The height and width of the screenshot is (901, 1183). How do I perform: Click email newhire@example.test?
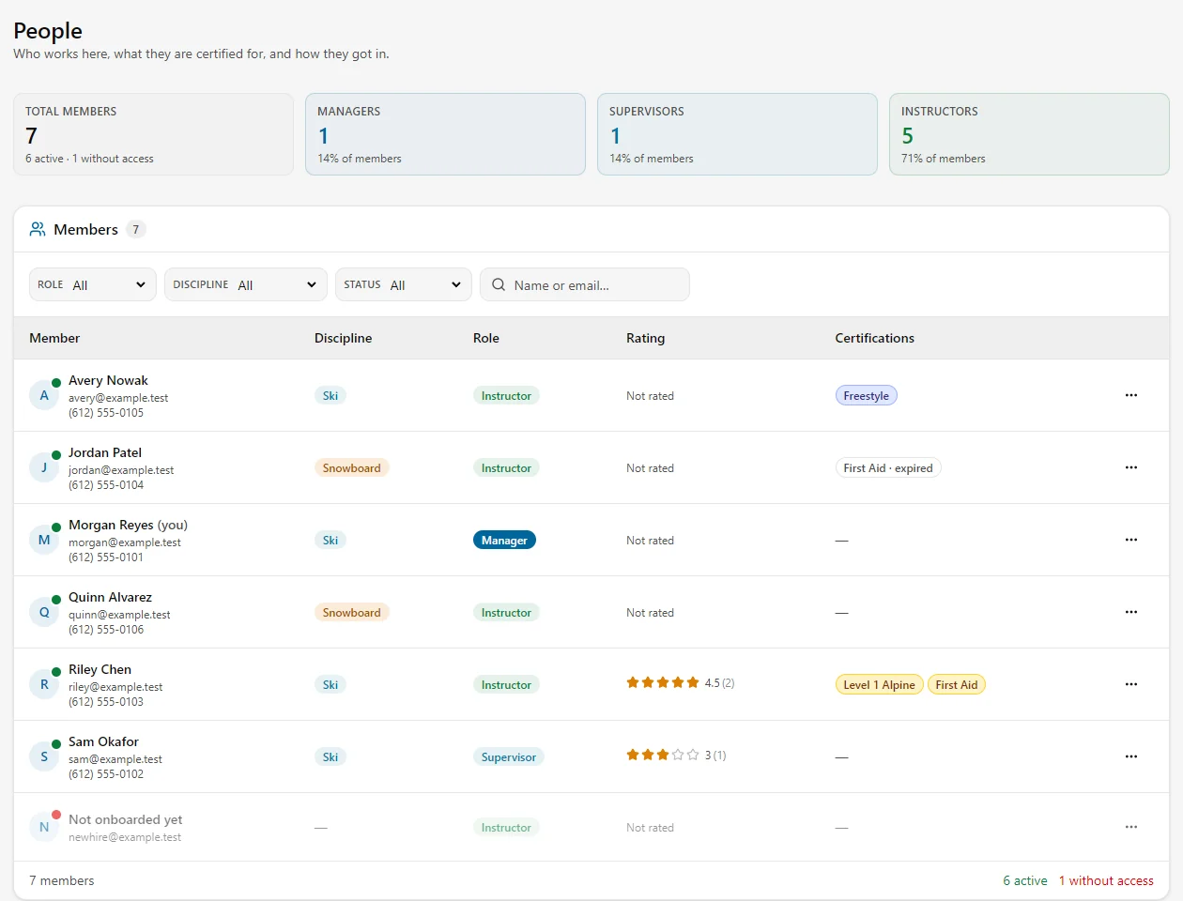click(x=125, y=837)
